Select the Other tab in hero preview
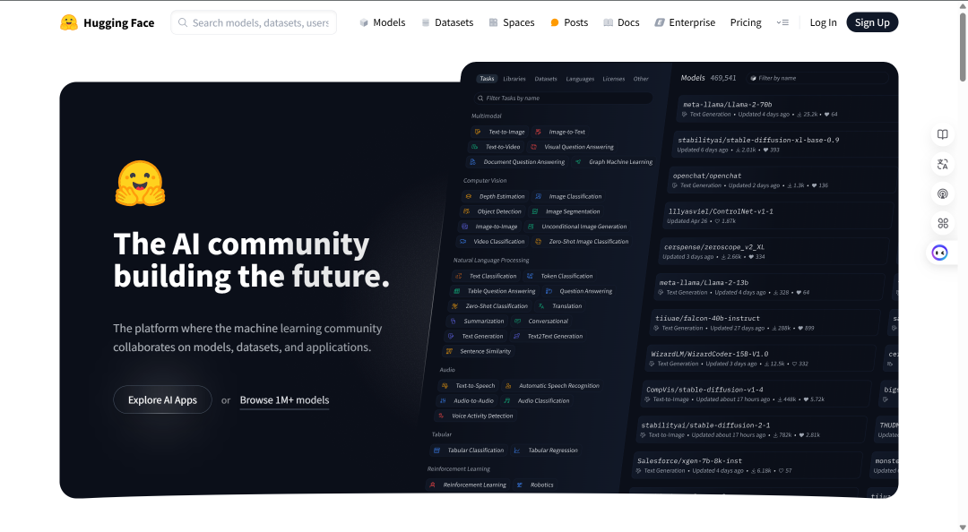 click(x=641, y=79)
